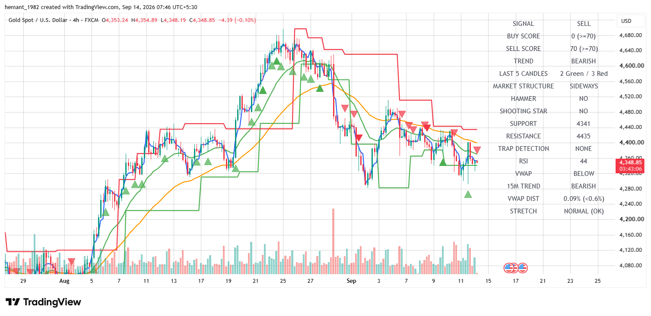Click the SUPPORT value 4341
The height and width of the screenshot is (316, 651).
click(584, 124)
